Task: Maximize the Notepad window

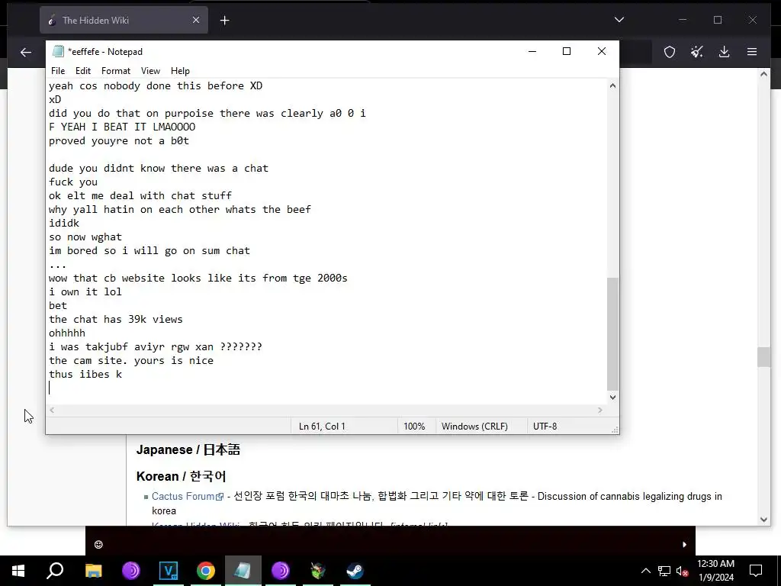Action: [567, 51]
